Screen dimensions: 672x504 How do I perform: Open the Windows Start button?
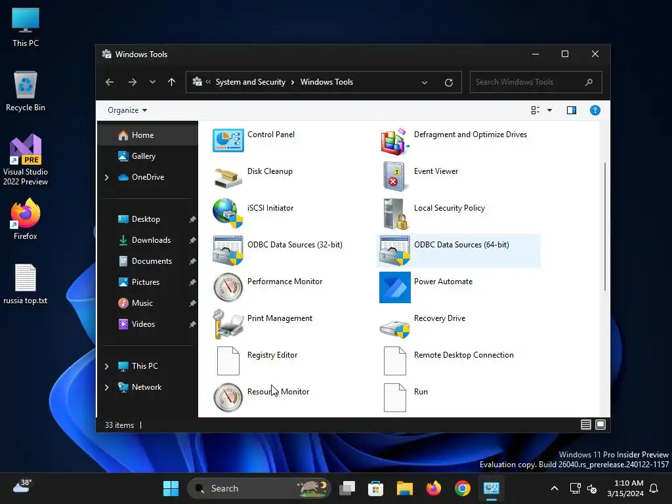(x=171, y=488)
